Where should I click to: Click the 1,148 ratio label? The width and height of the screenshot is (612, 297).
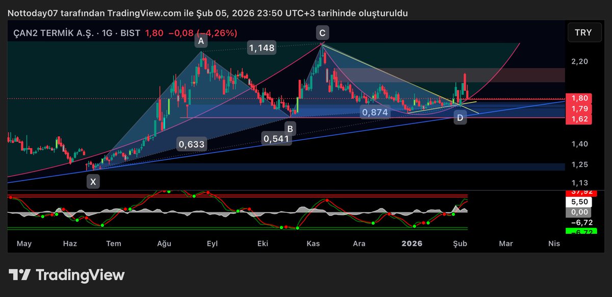pyautogui.click(x=262, y=48)
